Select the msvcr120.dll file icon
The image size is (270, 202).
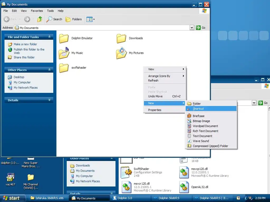127,187
